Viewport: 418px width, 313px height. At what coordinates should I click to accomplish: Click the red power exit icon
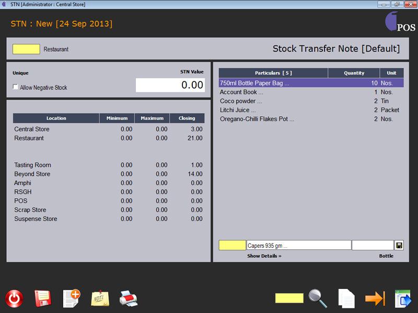tap(14, 298)
